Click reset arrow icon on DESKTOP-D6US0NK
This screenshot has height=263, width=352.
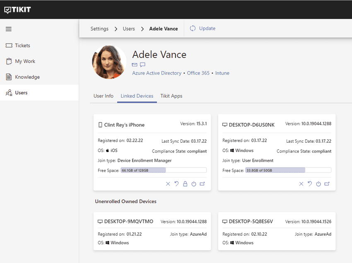click(310, 184)
